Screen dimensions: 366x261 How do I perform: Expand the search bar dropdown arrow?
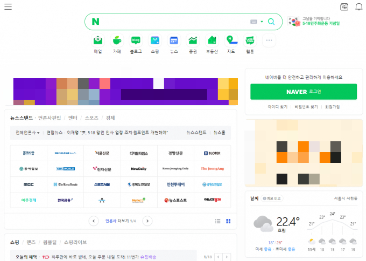[262, 22]
